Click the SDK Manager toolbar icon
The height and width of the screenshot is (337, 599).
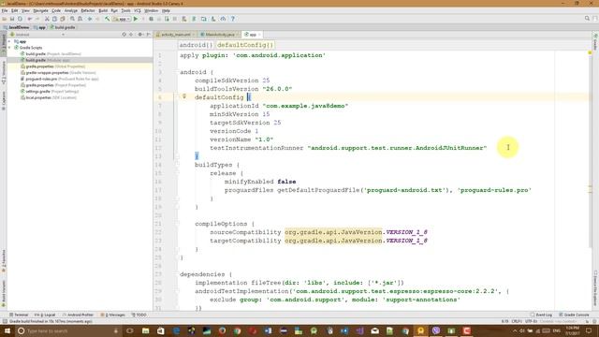pos(213,19)
